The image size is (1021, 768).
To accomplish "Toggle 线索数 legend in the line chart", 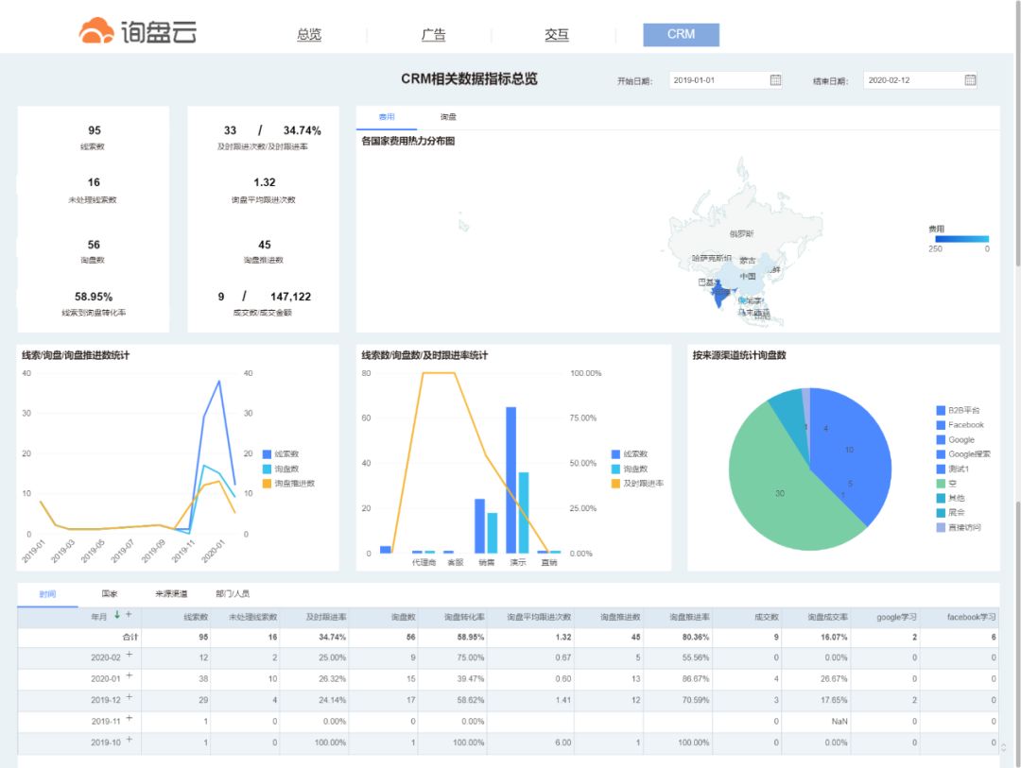I will point(281,454).
